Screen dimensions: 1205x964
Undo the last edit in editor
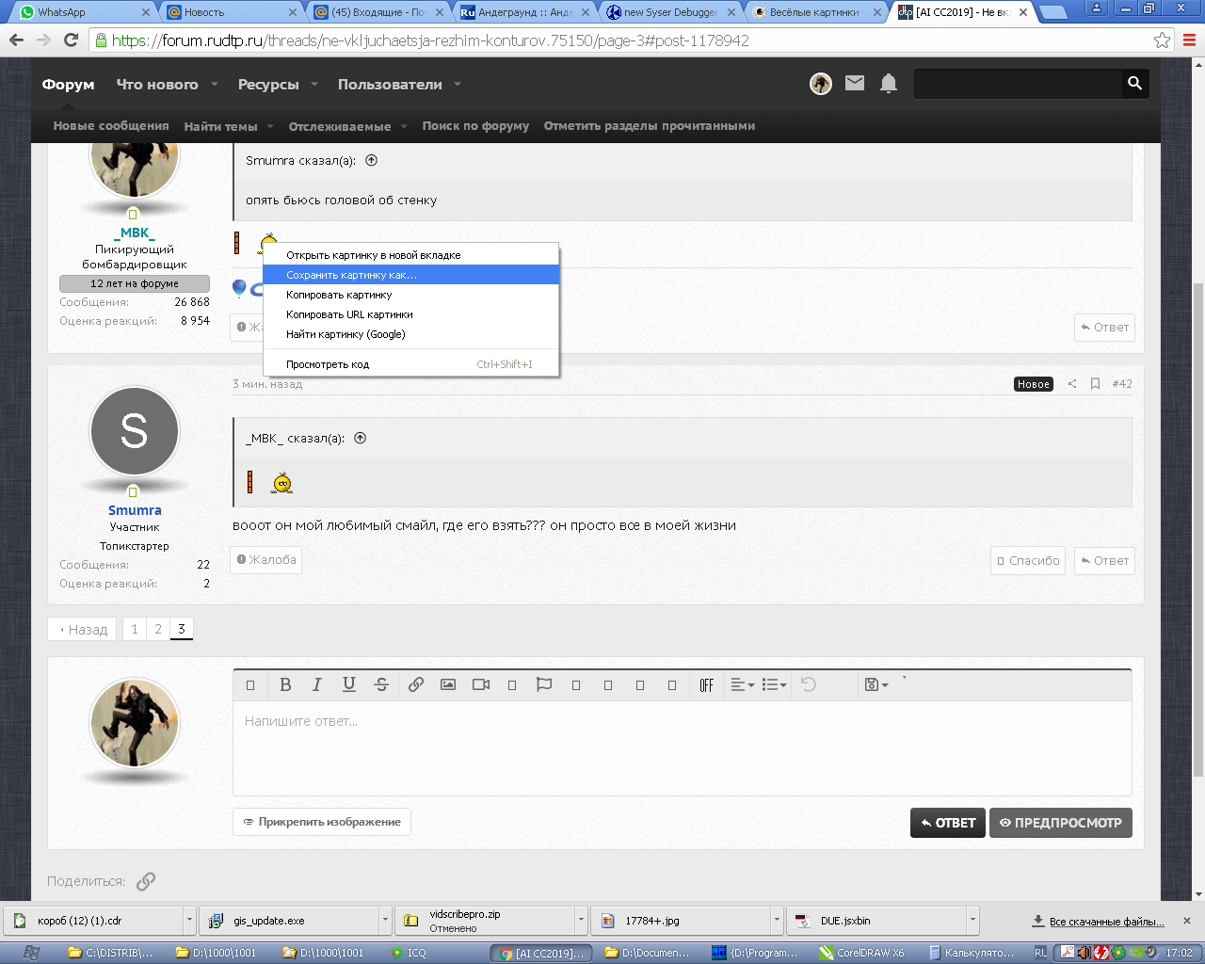(x=809, y=685)
